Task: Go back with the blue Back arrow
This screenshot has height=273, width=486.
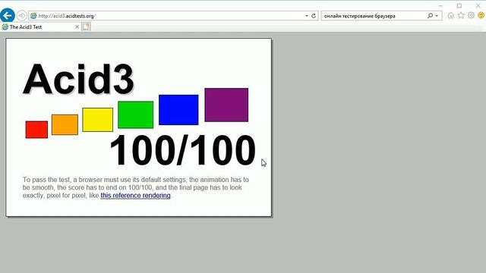Action: pyautogui.click(x=8, y=15)
